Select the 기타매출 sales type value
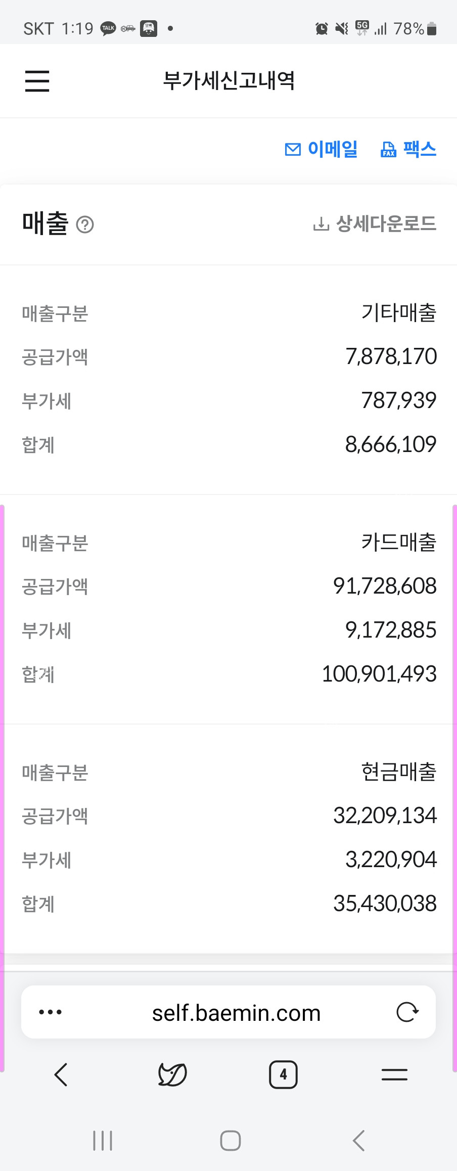This screenshot has height=1171, width=457. [x=398, y=313]
